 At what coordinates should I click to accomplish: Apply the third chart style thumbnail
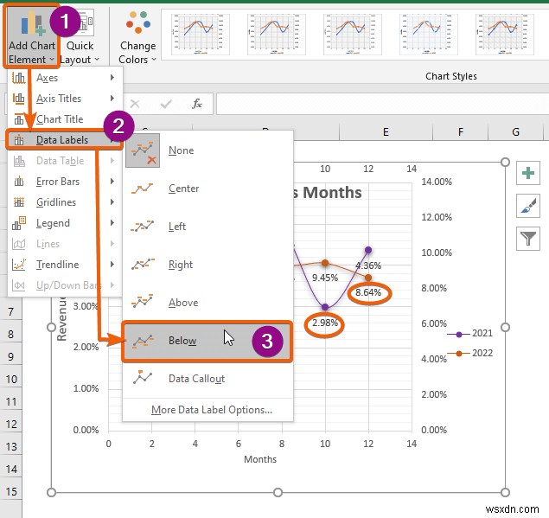[x=352, y=35]
